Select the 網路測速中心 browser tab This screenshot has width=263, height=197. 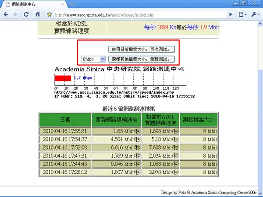34,4
